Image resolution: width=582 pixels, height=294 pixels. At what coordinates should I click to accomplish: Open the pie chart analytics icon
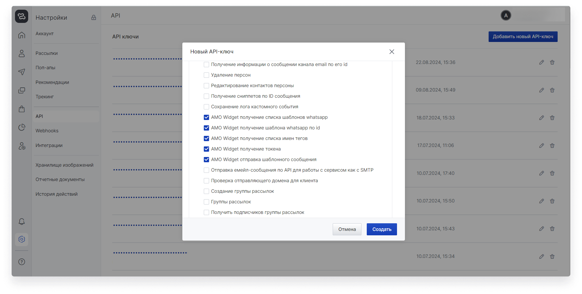[22, 127]
